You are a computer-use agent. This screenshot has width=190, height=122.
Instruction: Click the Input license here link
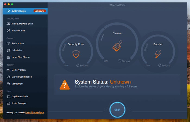tap(35, 113)
